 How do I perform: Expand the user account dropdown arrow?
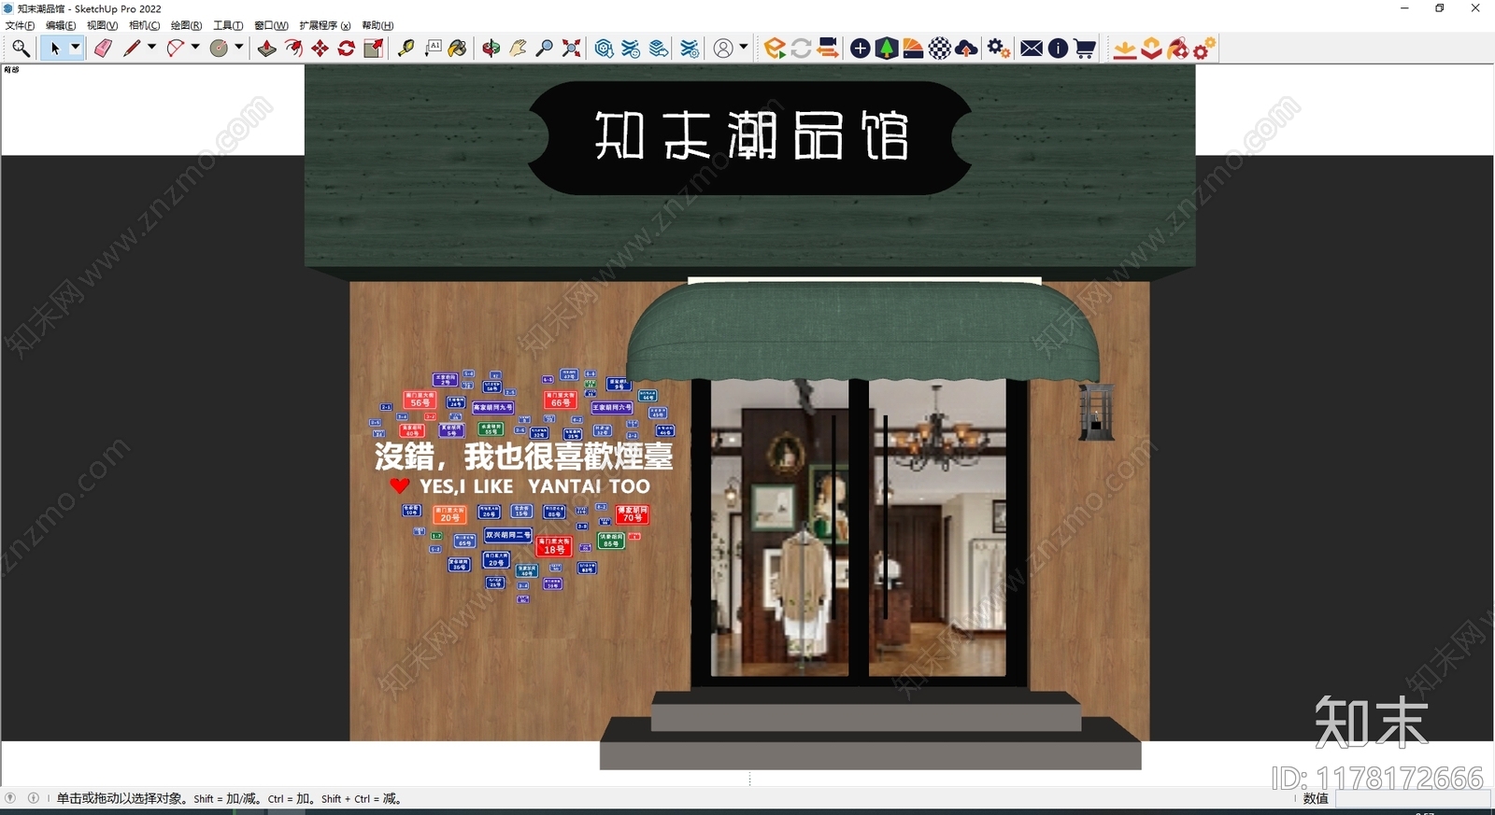[x=744, y=48]
